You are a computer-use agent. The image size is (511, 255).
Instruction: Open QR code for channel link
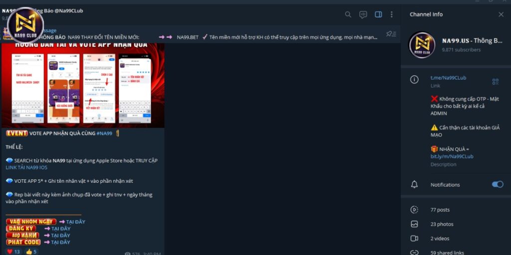(495, 81)
